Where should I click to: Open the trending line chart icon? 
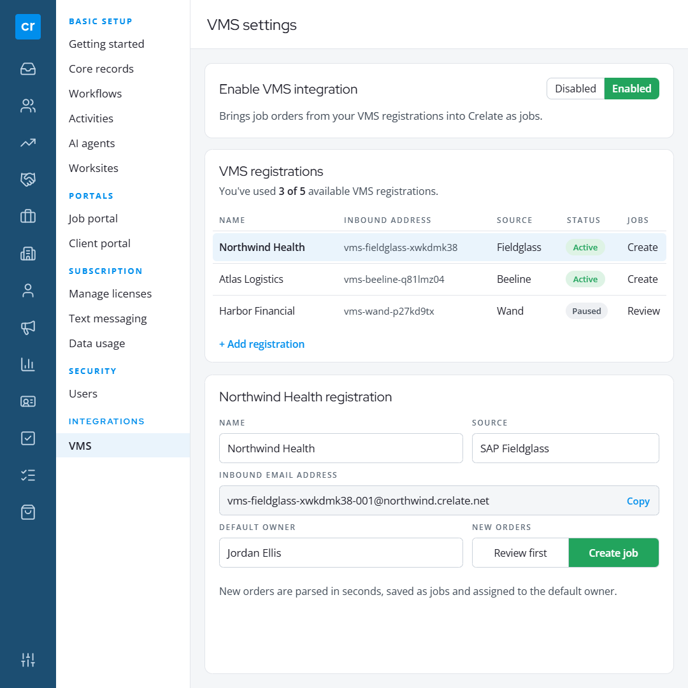click(x=27, y=143)
